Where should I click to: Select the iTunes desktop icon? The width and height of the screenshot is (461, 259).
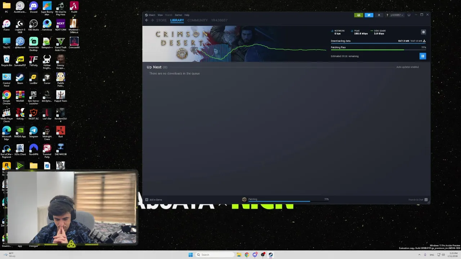(x=6, y=25)
